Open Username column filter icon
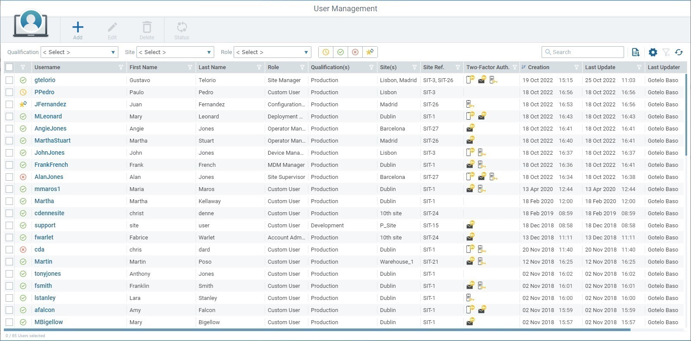Image resolution: width=691 pixels, height=341 pixels. (x=121, y=67)
